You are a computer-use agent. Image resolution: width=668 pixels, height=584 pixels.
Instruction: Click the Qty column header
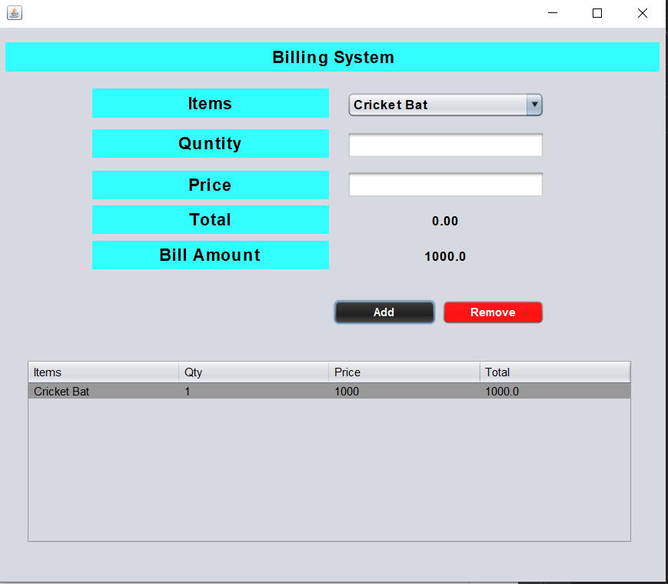254,372
